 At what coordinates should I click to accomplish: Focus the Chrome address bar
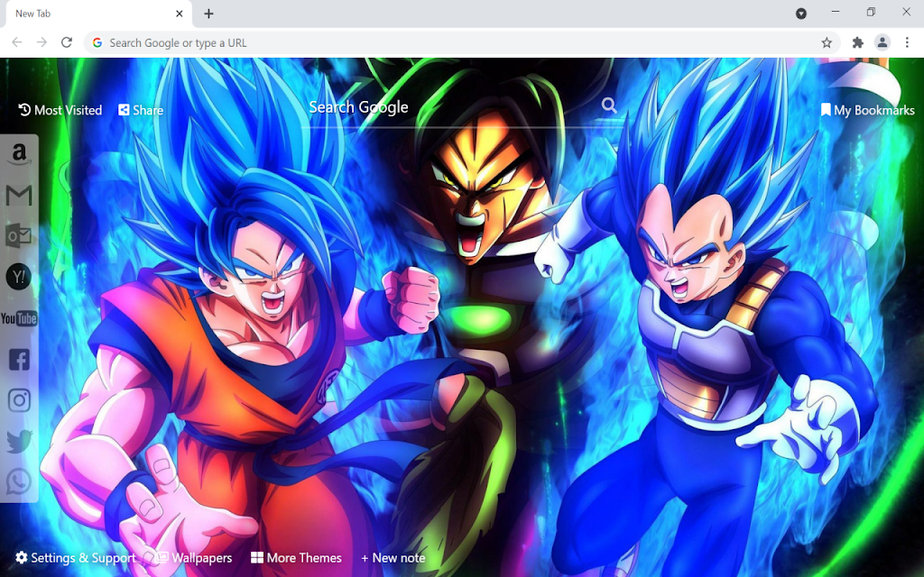tap(463, 42)
